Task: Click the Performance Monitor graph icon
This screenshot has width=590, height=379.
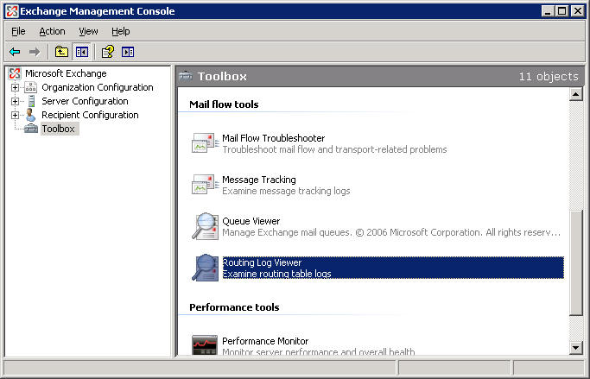Action: pos(205,344)
